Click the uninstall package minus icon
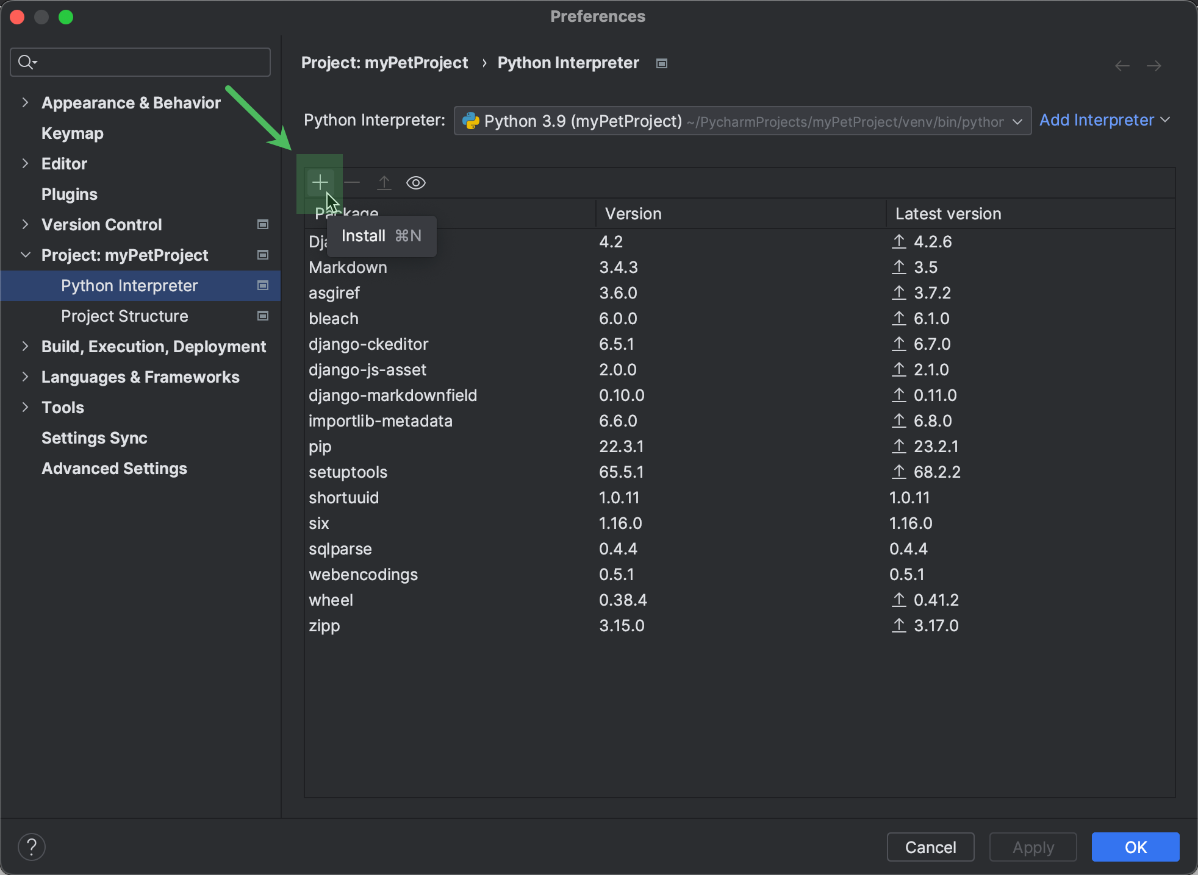 pyautogui.click(x=353, y=183)
